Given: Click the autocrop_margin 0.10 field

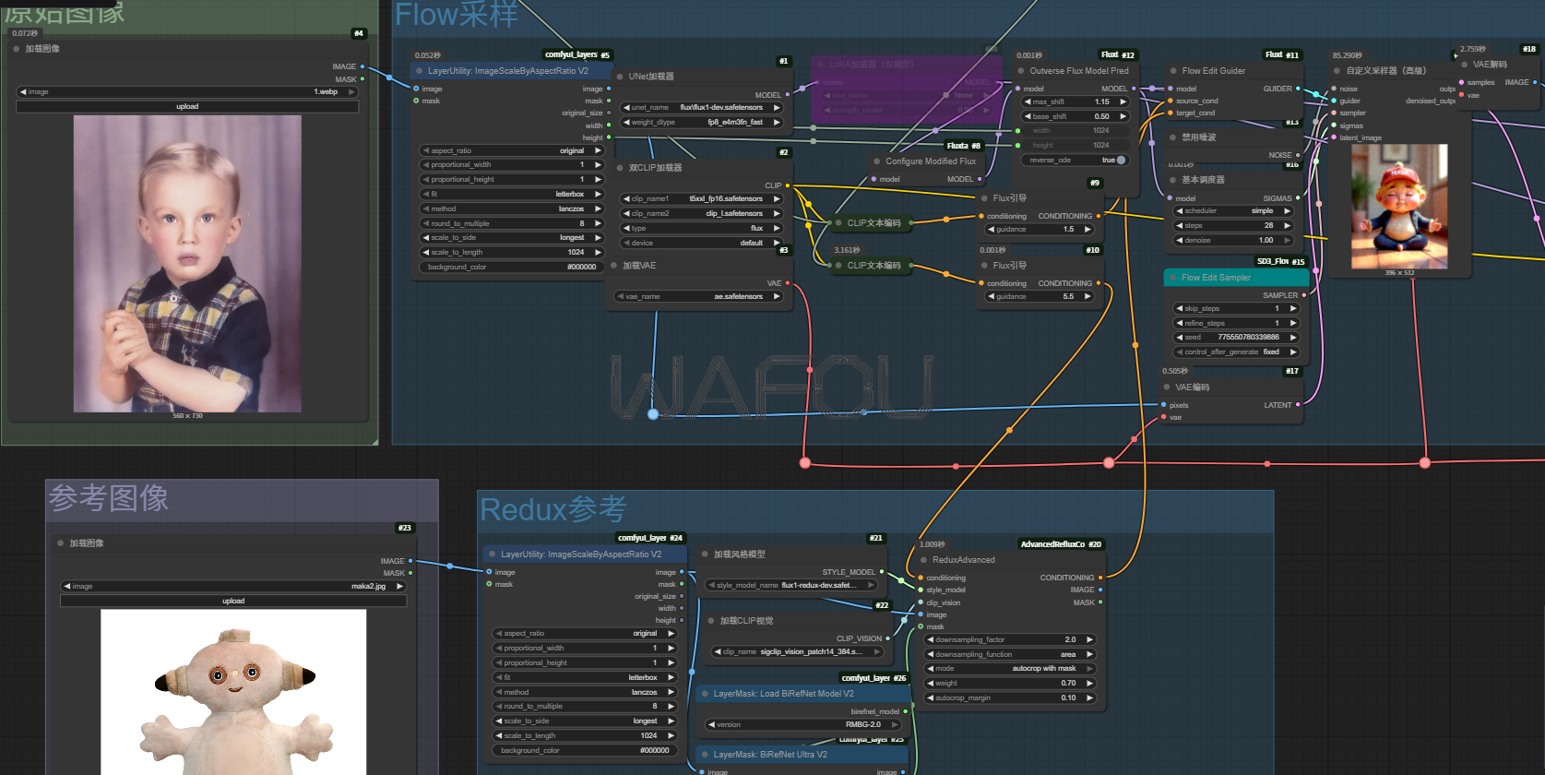Looking at the screenshot, I should (x=1010, y=697).
